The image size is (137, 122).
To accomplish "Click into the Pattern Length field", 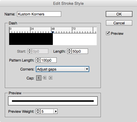I will pyautogui.click(x=48, y=60).
